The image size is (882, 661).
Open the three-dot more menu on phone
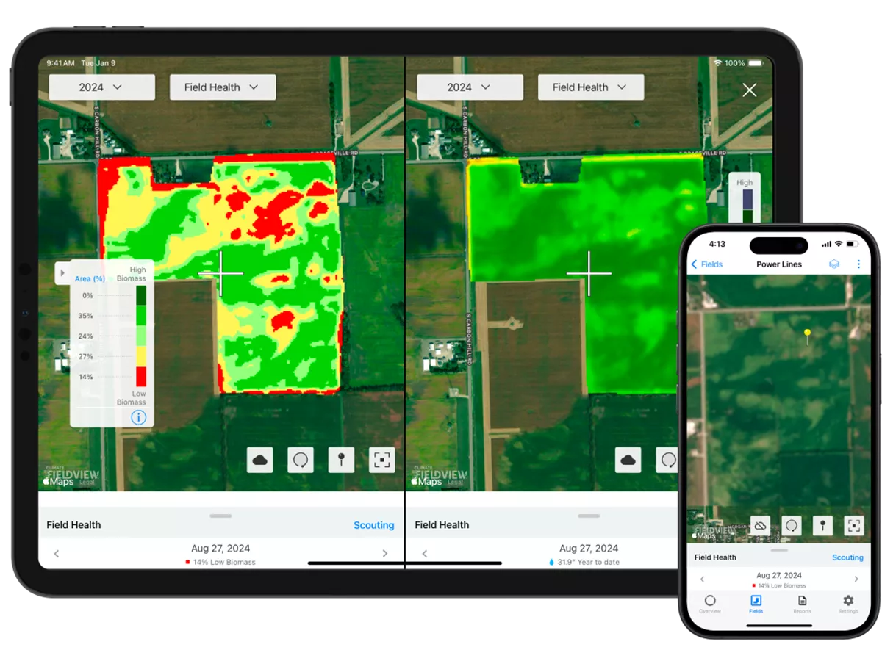858,264
